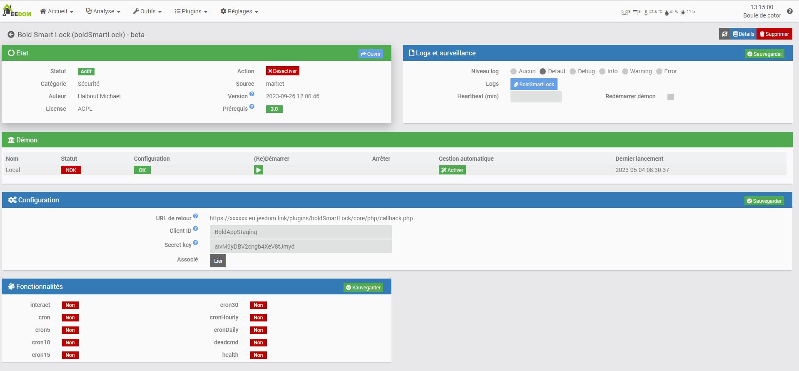Click the 13:15:00 clock
Viewport: 799px width, 371px height.
[x=762, y=7]
